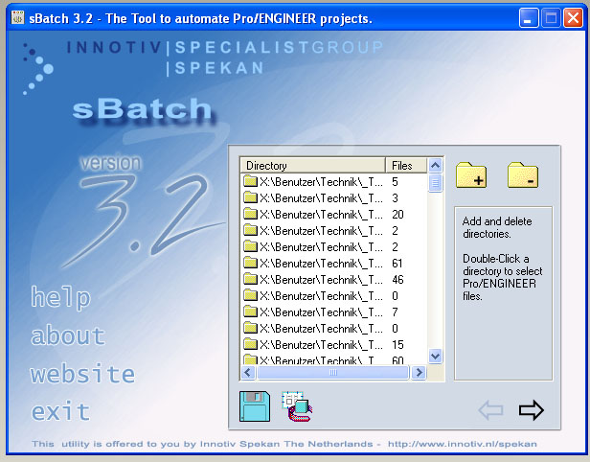
Task: Sort list by Files column header
Action: (x=406, y=165)
